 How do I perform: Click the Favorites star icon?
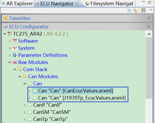[x=6, y=18]
